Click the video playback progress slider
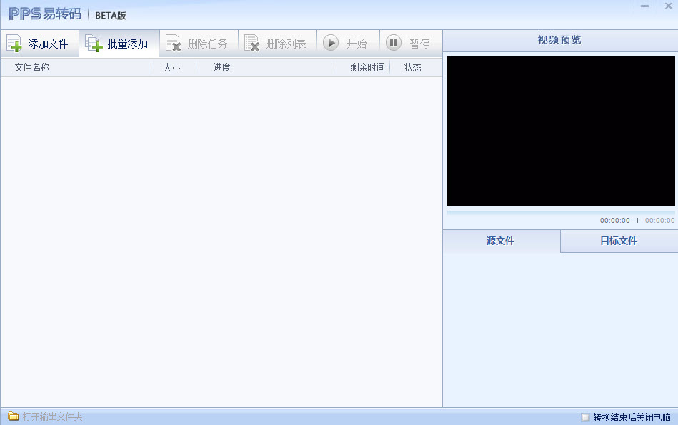678x425 pixels. point(560,211)
